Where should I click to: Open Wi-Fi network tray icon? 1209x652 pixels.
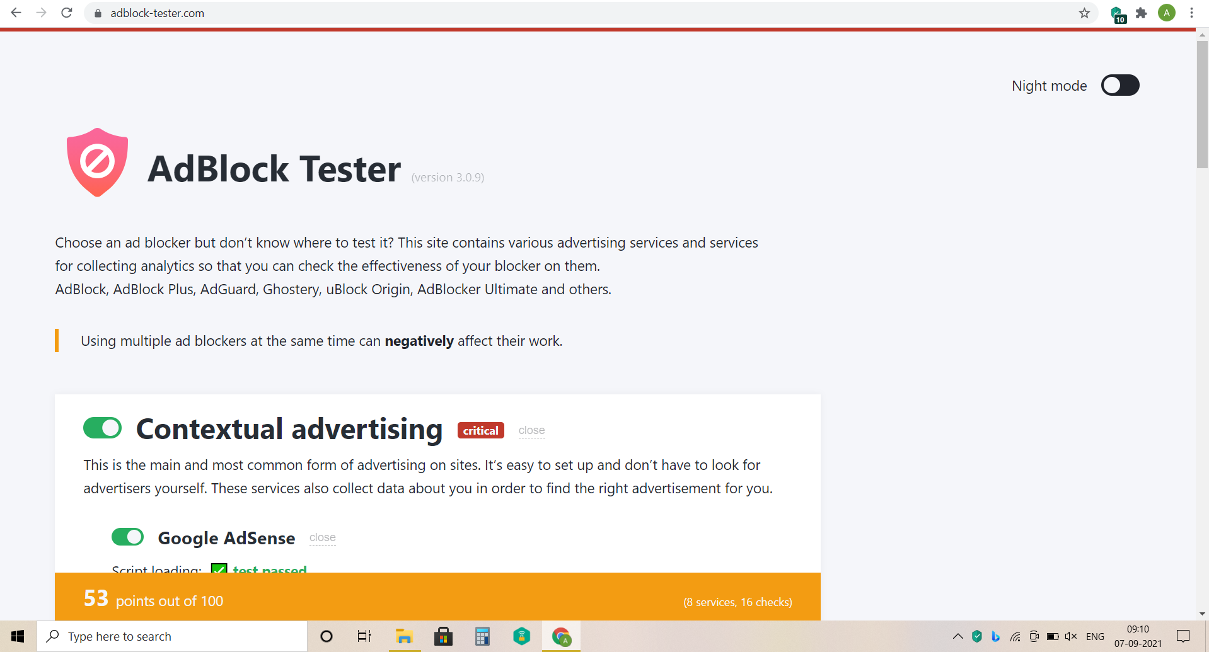pos(1015,636)
